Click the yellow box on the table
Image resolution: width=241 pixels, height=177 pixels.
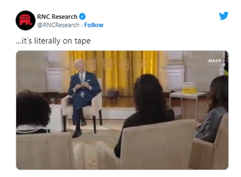pos(189,88)
